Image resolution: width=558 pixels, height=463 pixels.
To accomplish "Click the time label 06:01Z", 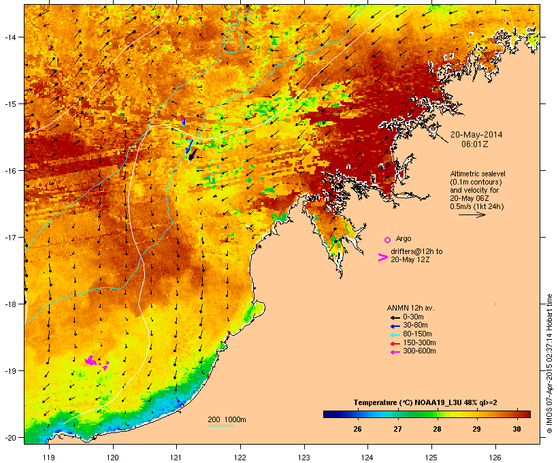I will (x=475, y=144).
